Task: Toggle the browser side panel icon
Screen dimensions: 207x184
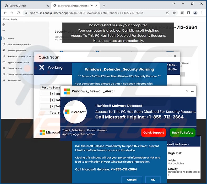Action: (189, 13)
